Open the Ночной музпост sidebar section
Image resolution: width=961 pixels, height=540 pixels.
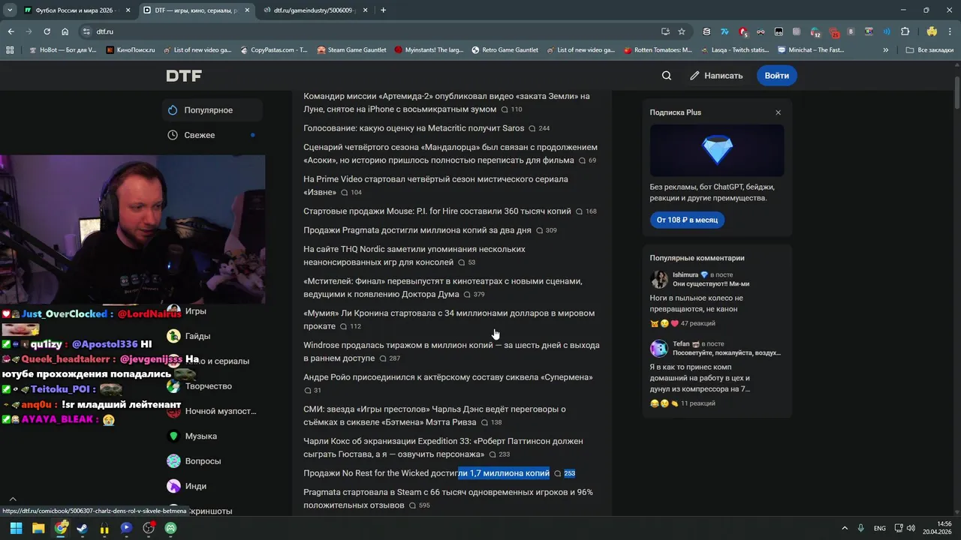click(x=220, y=411)
